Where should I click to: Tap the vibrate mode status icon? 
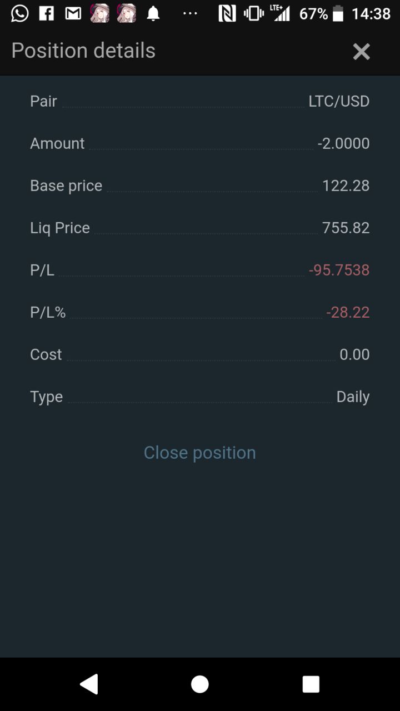tap(253, 13)
